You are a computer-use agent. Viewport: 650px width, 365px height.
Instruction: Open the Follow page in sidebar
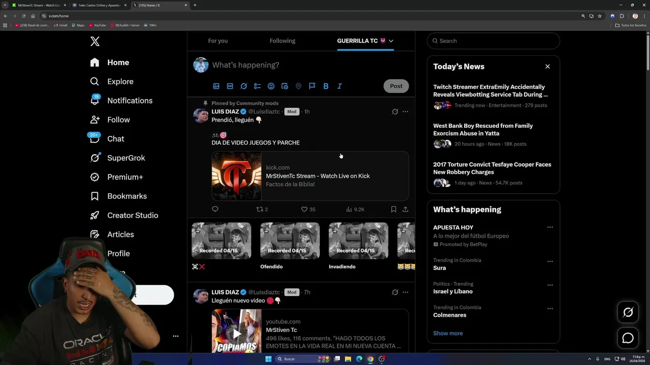point(110,120)
